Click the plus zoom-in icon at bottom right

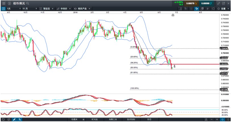click(x=217, y=119)
